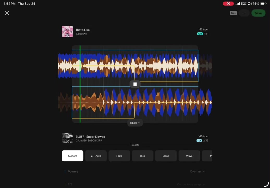Image resolution: width=270 pixels, height=188 pixels.
Task: Open the EQ bass swap dropdown
Action: (x=191, y=184)
